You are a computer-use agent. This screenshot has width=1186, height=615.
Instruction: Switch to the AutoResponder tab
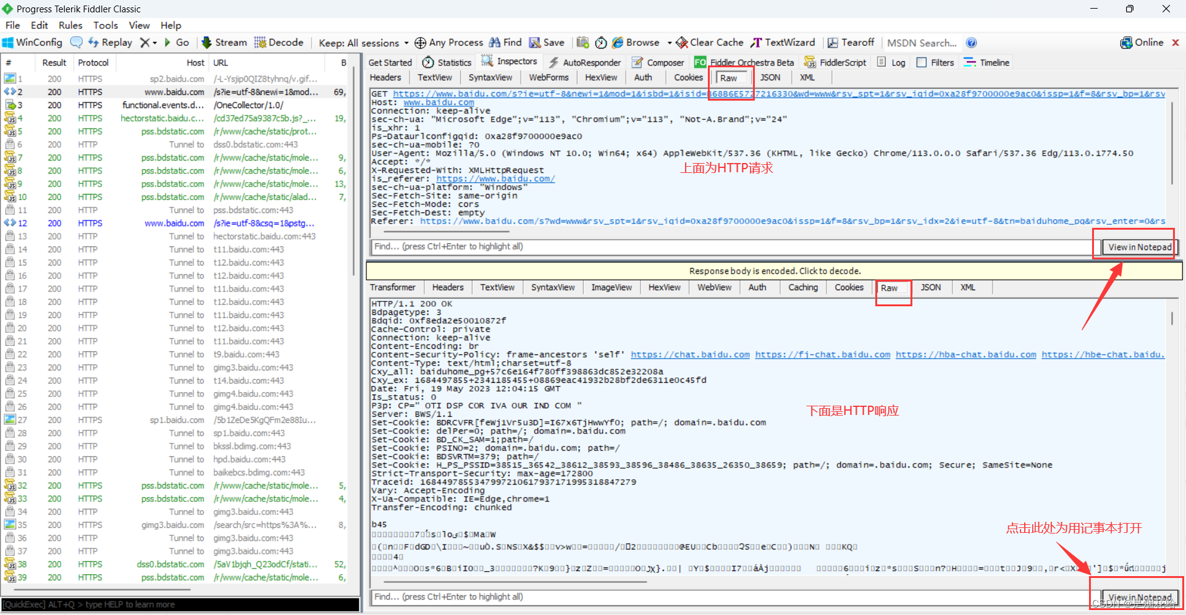click(584, 62)
